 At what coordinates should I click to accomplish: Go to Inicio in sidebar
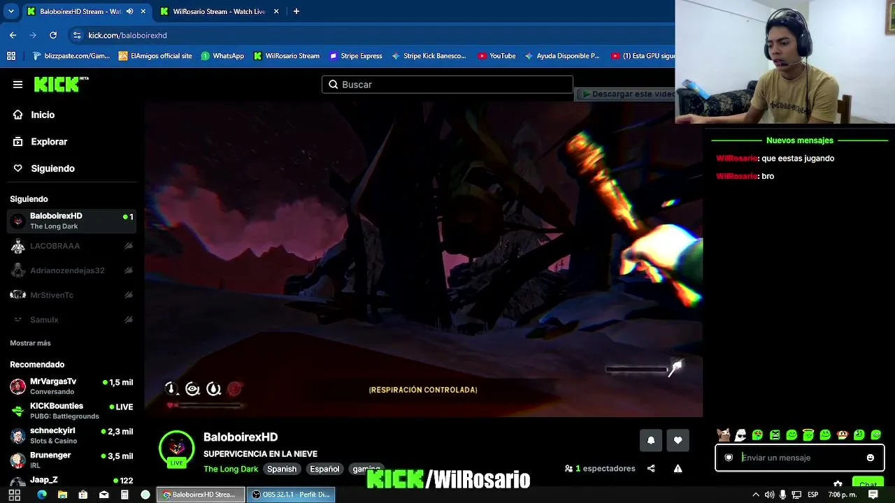coord(42,115)
